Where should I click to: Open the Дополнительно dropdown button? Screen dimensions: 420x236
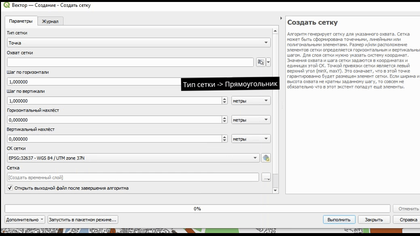coord(25,220)
